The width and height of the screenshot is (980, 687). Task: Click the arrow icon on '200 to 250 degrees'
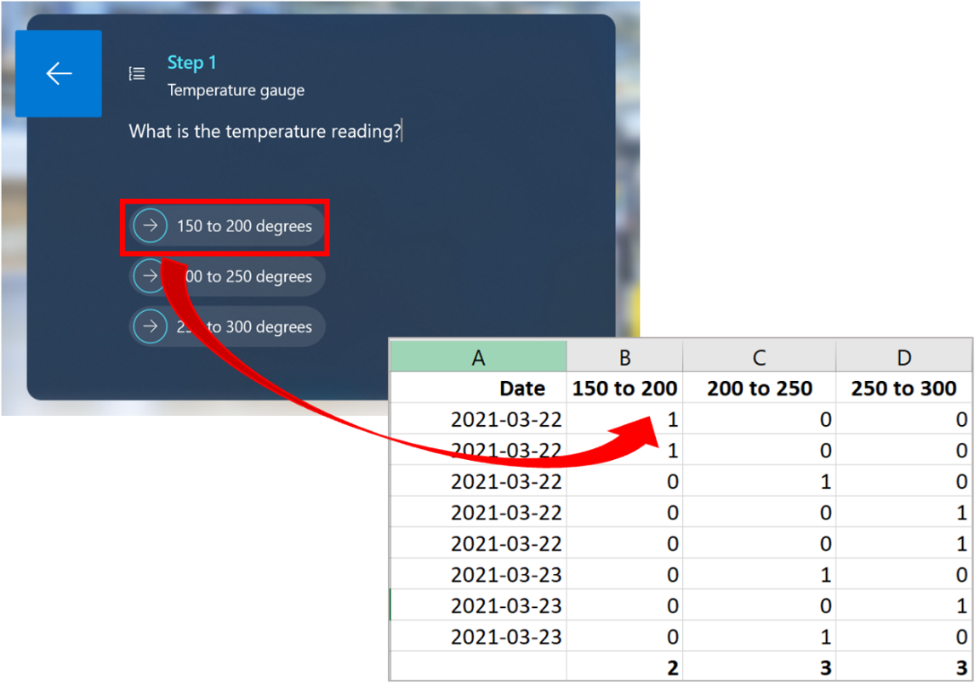point(150,276)
